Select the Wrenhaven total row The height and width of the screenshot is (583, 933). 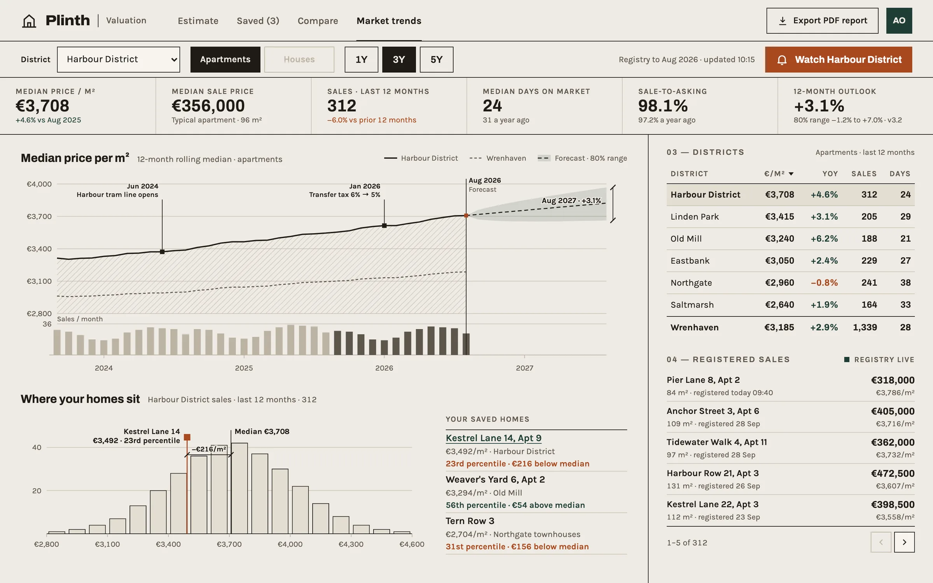pyautogui.click(x=790, y=327)
